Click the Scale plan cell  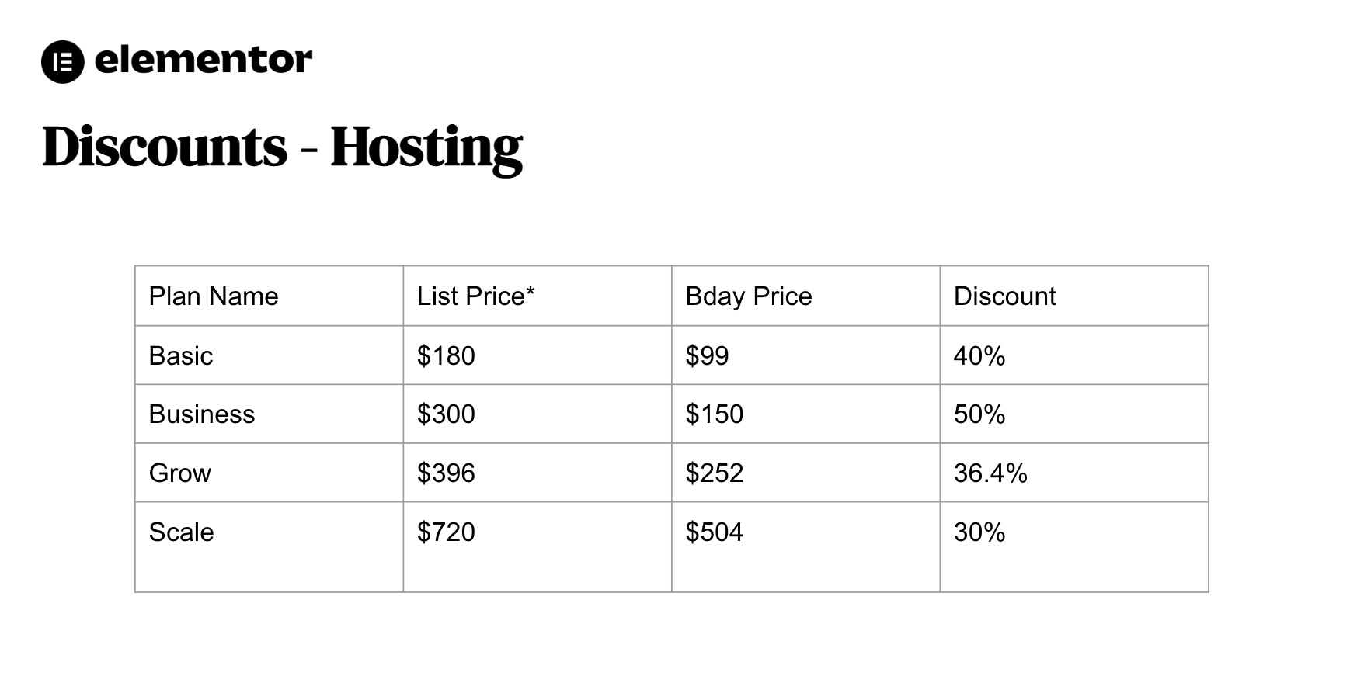tap(269, 547)
